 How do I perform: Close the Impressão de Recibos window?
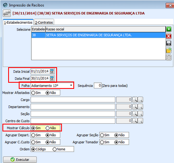[x=170, y=5]
